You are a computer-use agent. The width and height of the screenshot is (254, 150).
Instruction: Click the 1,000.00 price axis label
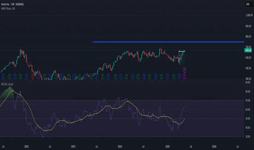coord(249,15)
